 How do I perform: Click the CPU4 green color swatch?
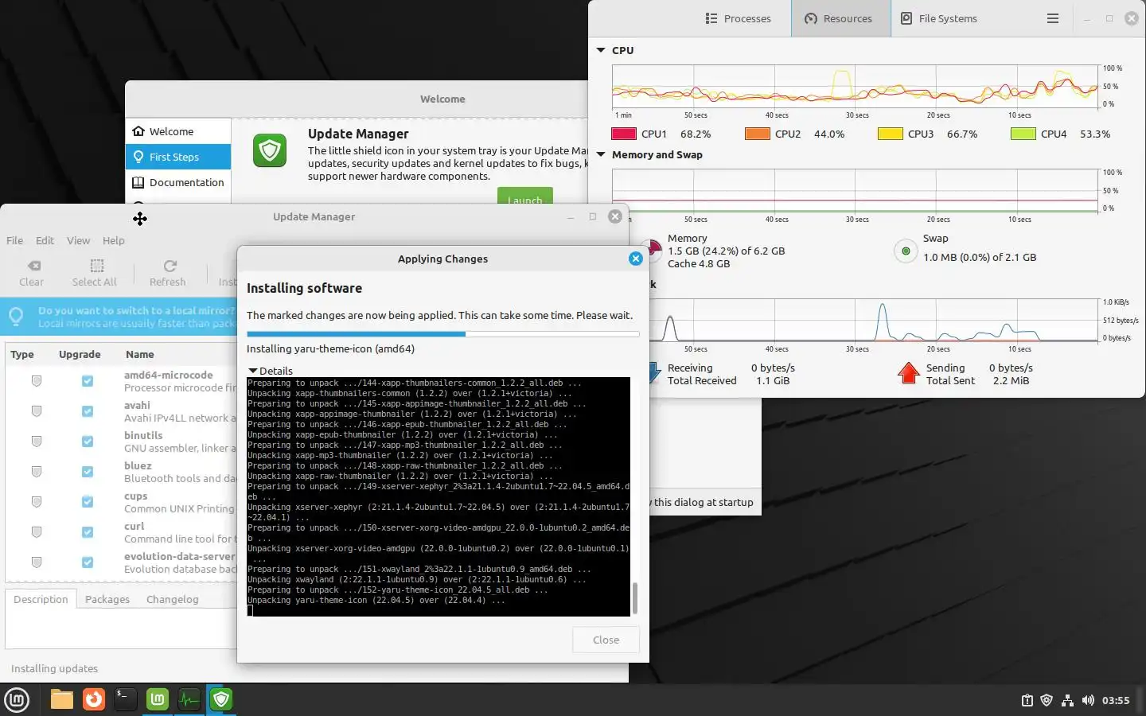point(1023,134)
